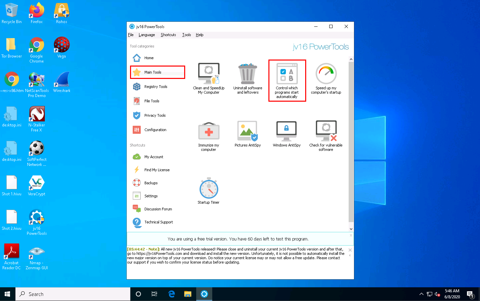Select NetScanTools Pro Demo desktop icon
Screen dimensions: 480x301
[37, 85]
